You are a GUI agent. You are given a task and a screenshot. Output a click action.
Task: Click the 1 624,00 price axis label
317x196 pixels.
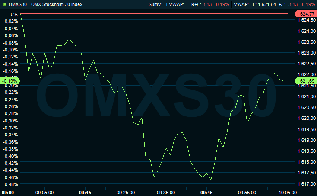coord(307,31)
